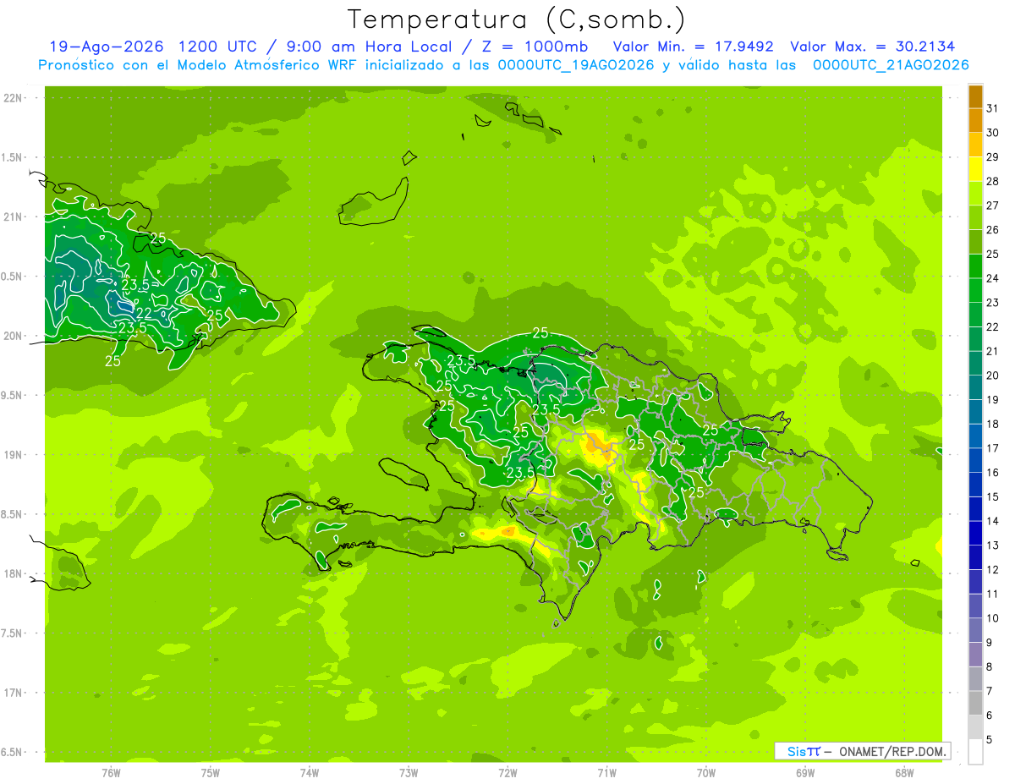
Task: Click the '72W' longitude axis label
Action: click(x=507, y=773)
